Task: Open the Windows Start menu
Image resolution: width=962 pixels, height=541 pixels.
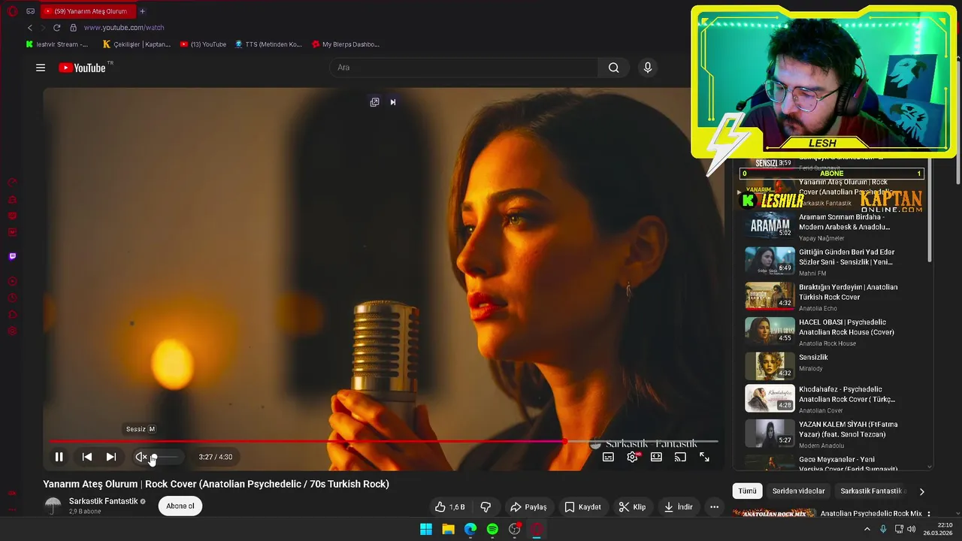Action: 426,529
